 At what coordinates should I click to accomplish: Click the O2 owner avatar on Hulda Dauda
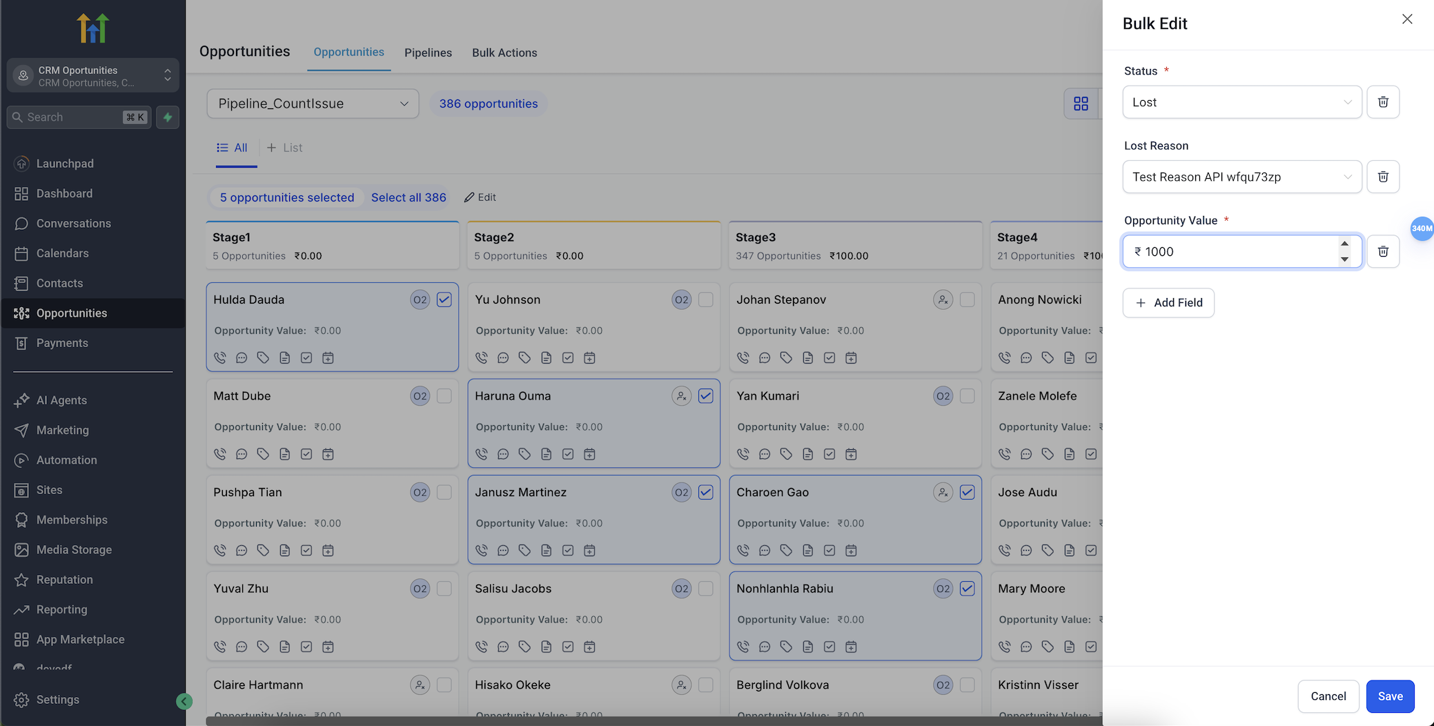[420, 300]
